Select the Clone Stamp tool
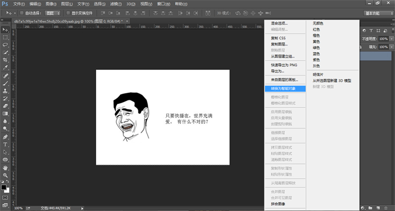The height and width of the screenshot is (211, 395). [x=5, y=91]
